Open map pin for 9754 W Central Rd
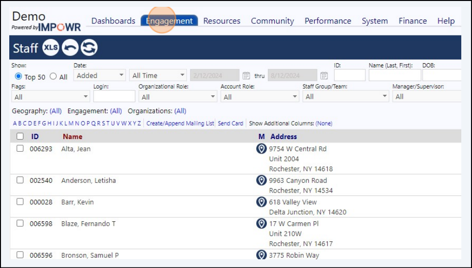 click(x=261, y=149)
